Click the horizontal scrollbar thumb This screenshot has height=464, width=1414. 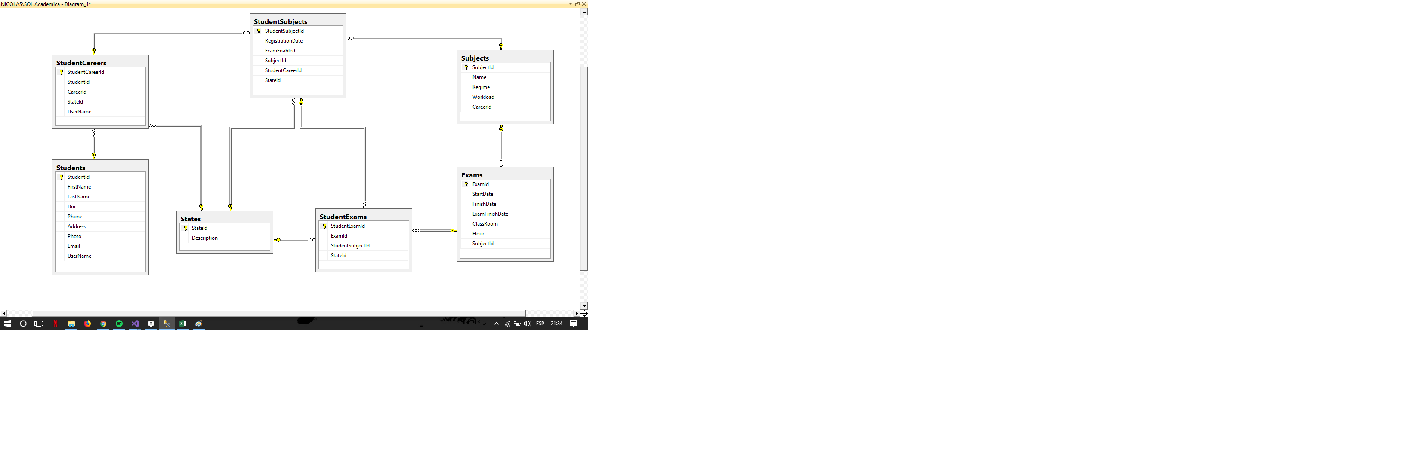tap(279, 313)
